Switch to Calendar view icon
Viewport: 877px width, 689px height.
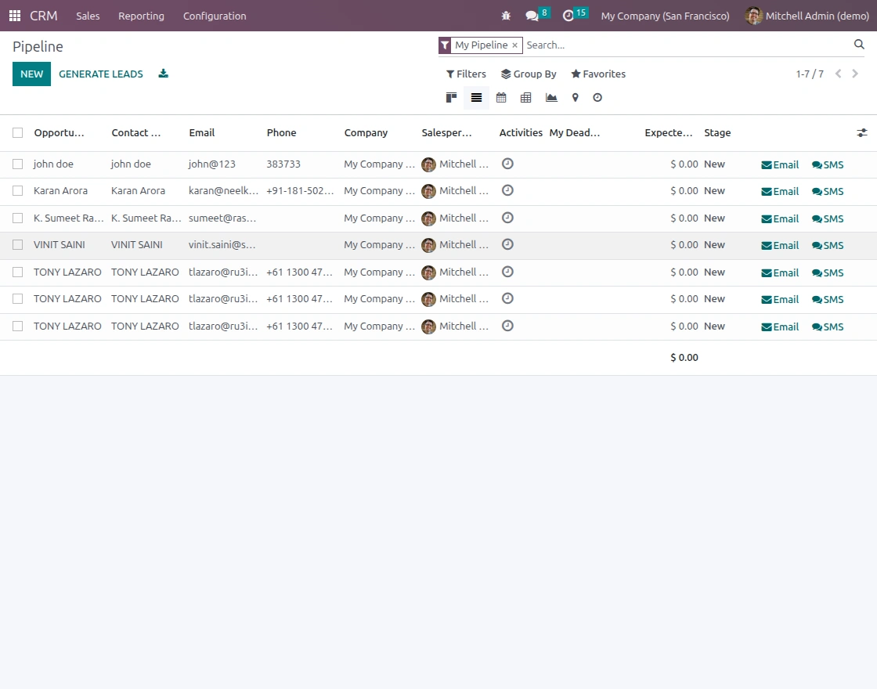(x=501, y=98)
